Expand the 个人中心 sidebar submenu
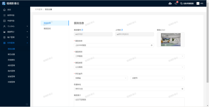This screenshot has width=209, height=107. pyautogui.click(x=15, y=26)
